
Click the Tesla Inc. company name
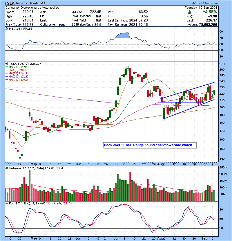tap(22, 3)
